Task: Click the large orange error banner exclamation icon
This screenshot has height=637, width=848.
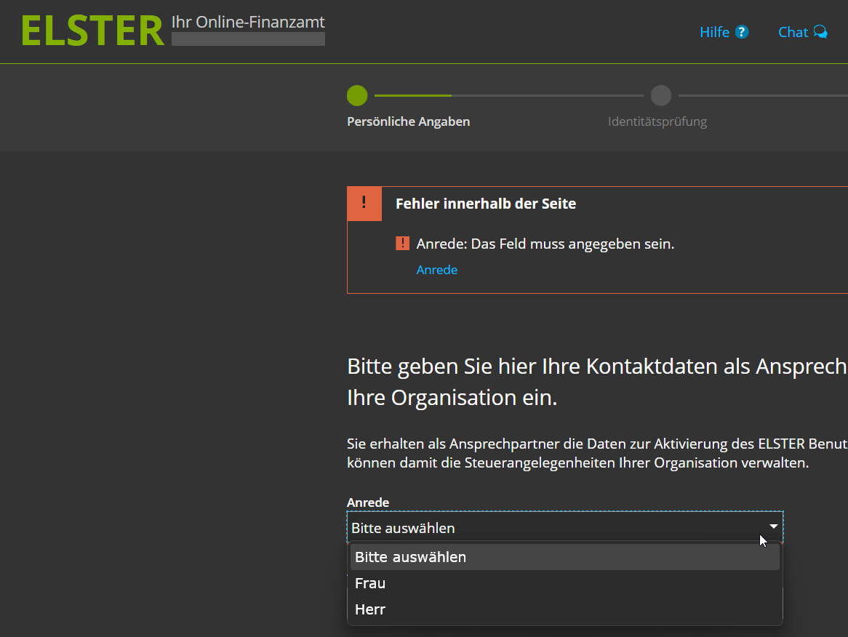Action: (364, 204)
